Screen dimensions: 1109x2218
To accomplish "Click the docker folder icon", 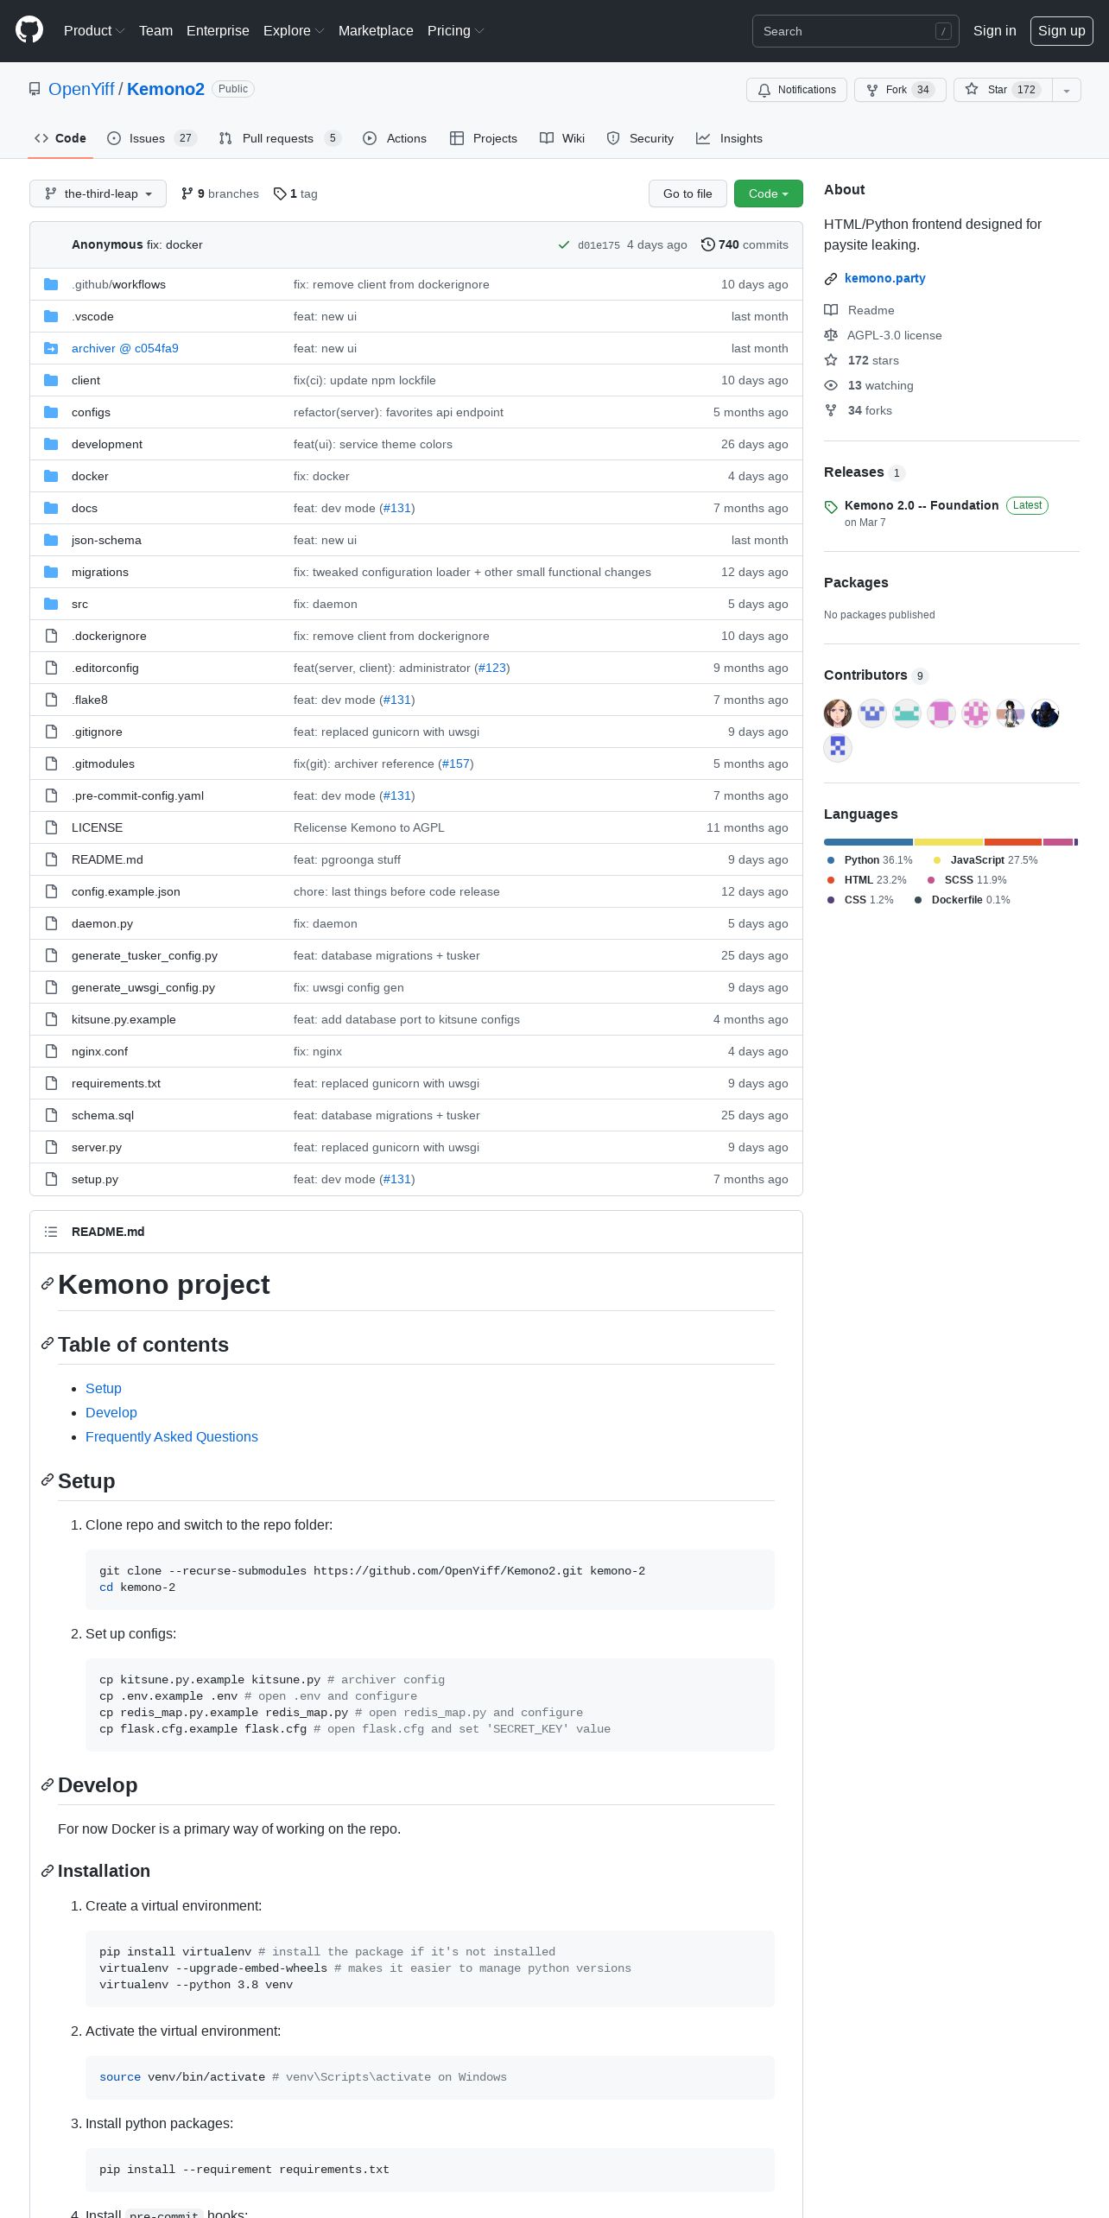I will tap(51, 476).
